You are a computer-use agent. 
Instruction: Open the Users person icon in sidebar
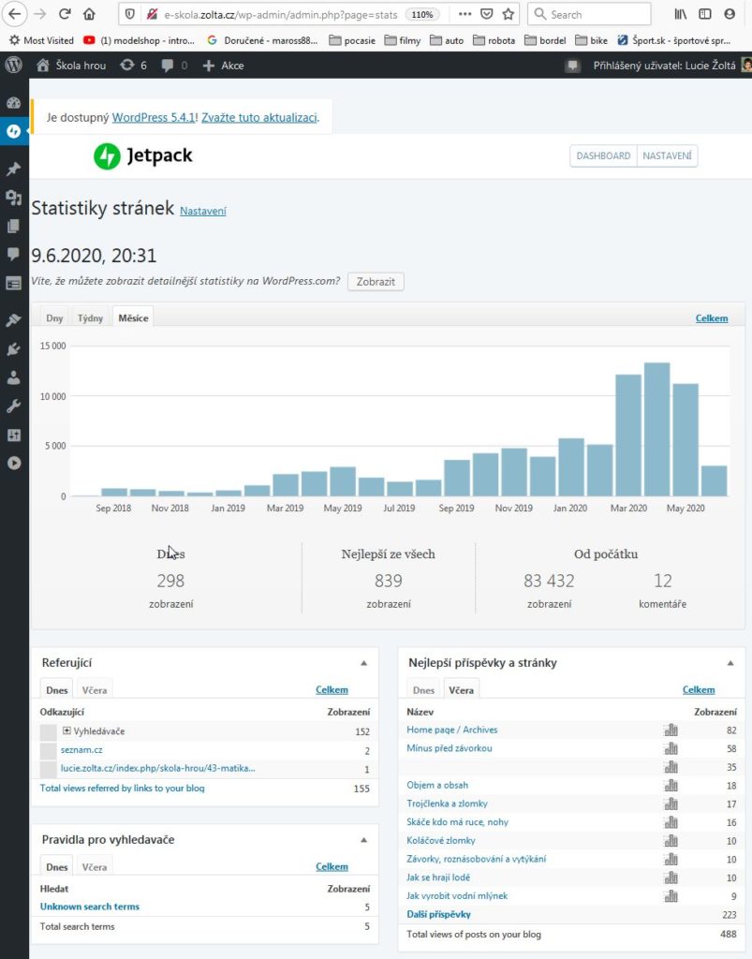[13, 377]
